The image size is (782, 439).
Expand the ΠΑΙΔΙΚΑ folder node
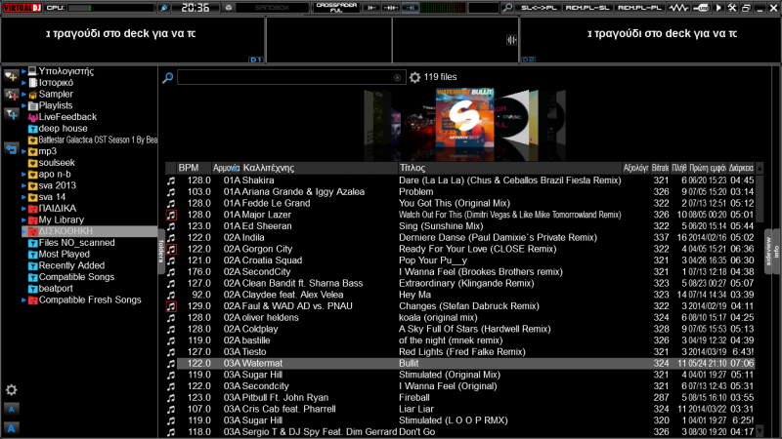[23, 209]
